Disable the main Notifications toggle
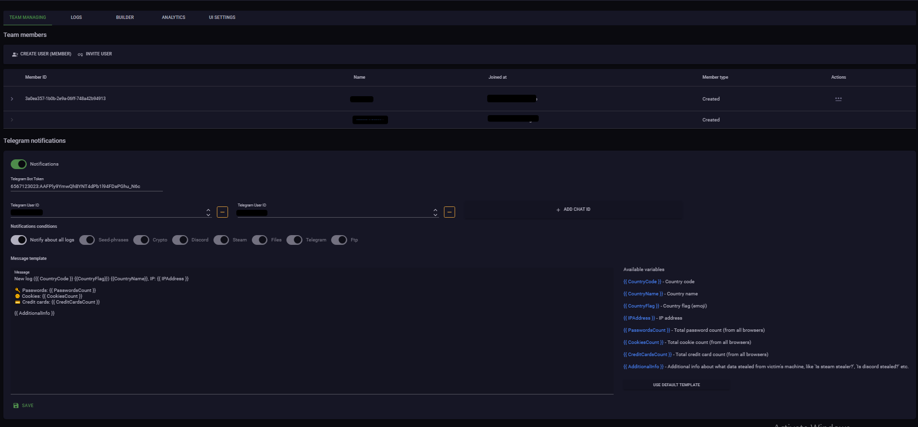Screen dimensions: 918x427 tap(19, 164)
